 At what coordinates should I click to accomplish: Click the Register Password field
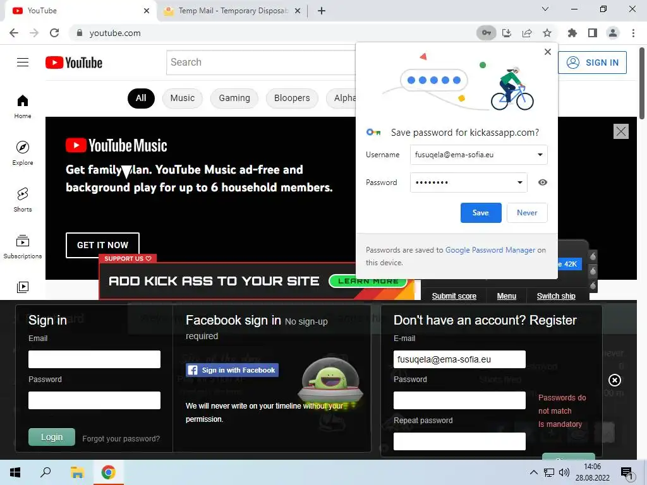pyautogui.click(x=460, y=400)
